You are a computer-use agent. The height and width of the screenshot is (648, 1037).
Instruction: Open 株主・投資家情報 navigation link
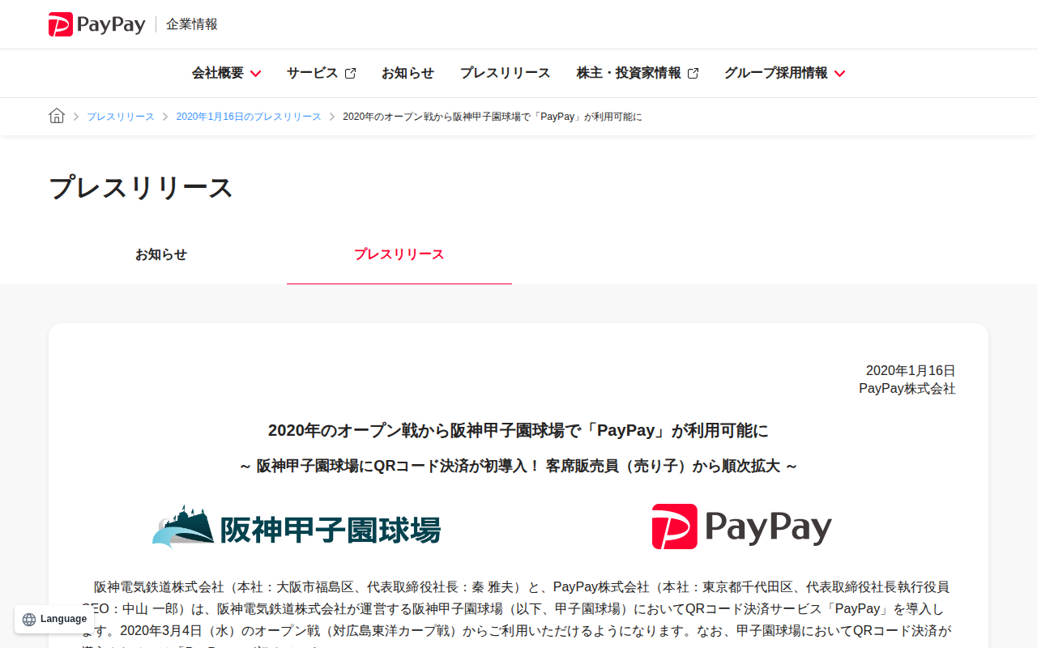638,73
